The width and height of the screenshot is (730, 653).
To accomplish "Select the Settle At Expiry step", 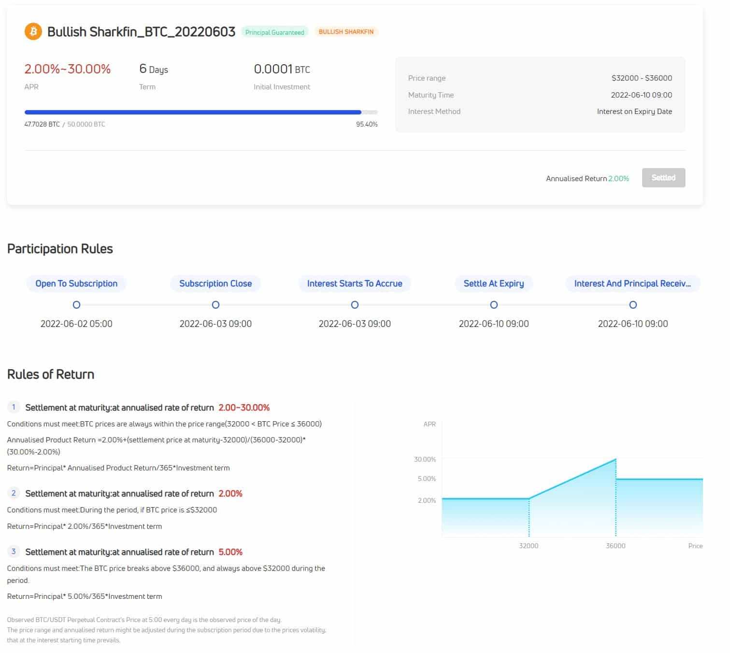I will coord(493,284).
